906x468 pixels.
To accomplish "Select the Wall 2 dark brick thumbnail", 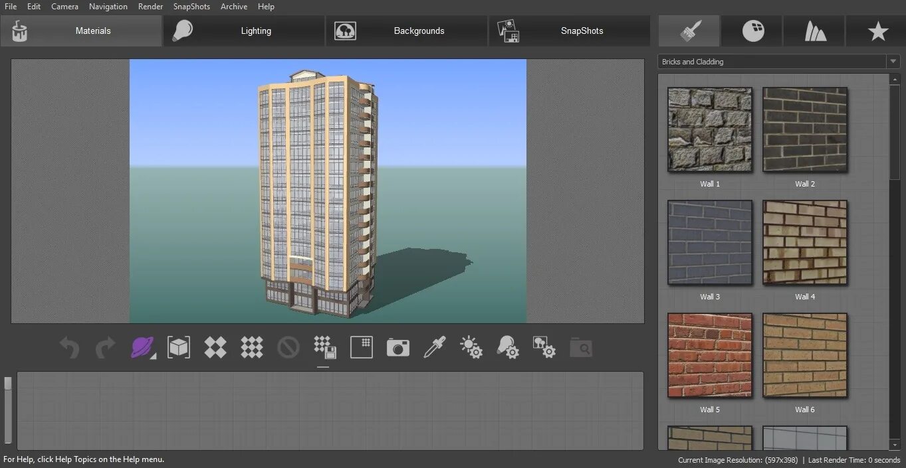I will [805, 129].
